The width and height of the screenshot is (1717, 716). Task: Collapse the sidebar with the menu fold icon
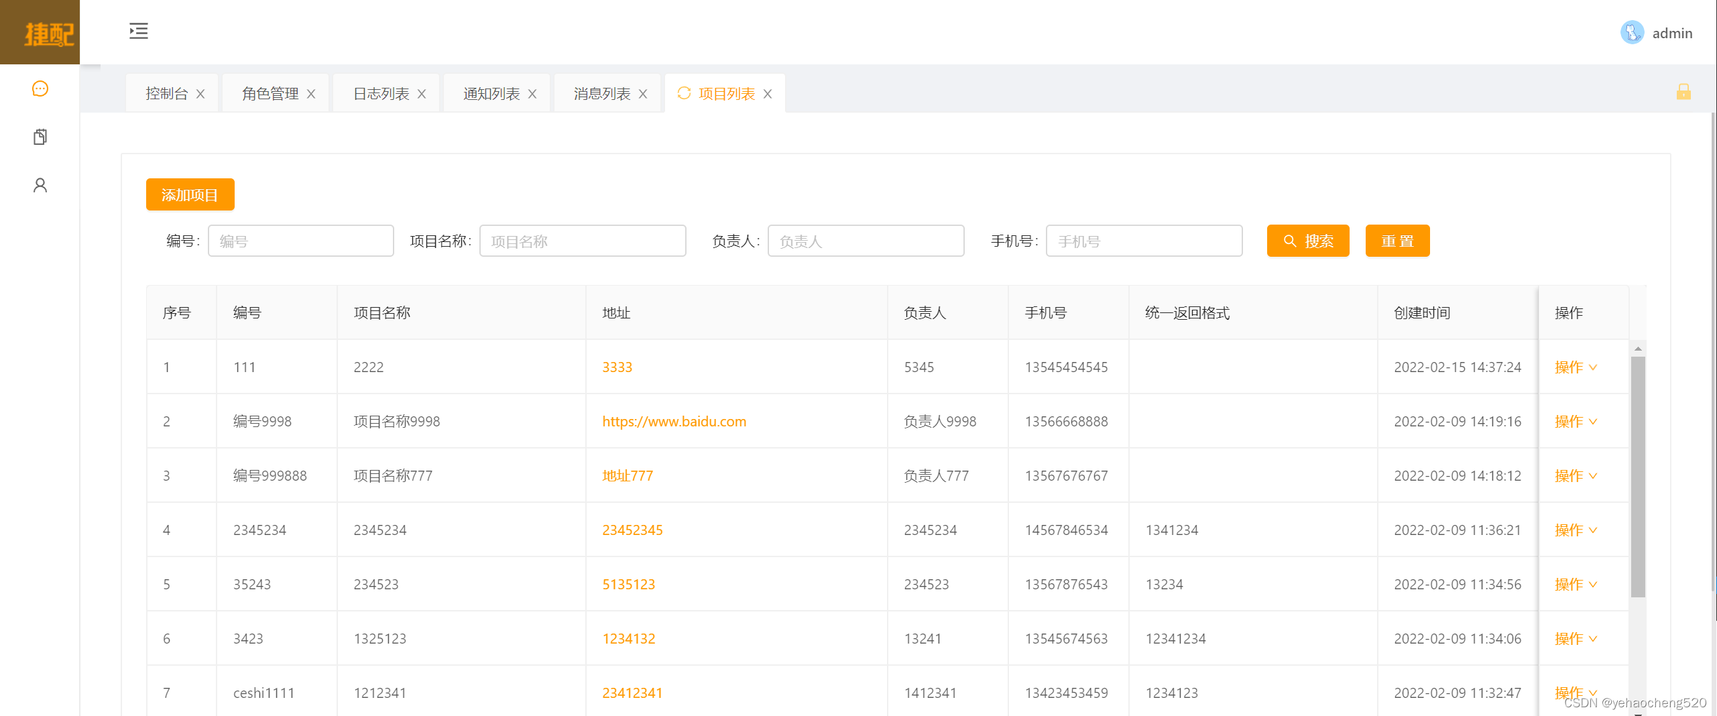click(138, 31)
